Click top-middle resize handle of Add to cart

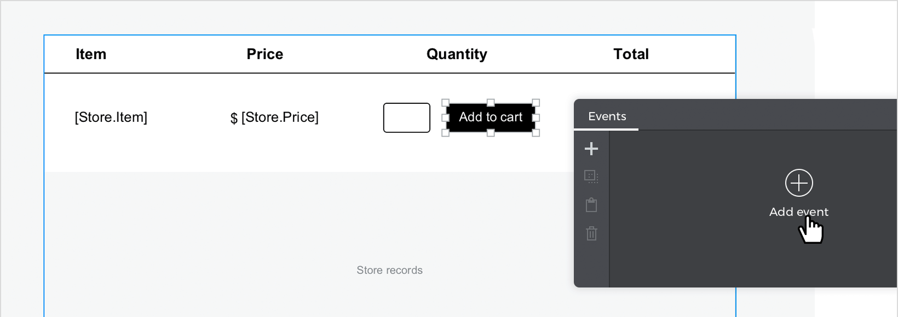(491, 103)
